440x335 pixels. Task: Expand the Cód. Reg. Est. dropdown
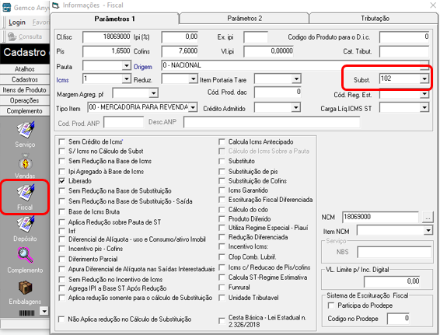(424, 94)
